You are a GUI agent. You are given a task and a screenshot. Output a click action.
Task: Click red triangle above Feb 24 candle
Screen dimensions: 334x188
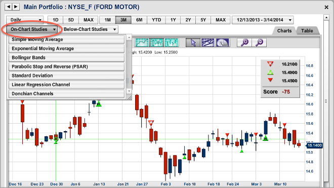[x=227, y=135]
